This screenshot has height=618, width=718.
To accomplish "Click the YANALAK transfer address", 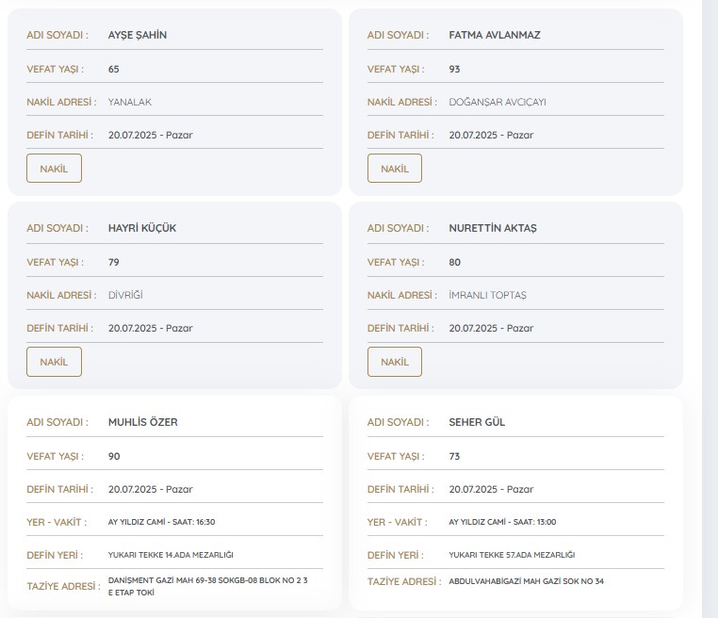I will (130, 103).
